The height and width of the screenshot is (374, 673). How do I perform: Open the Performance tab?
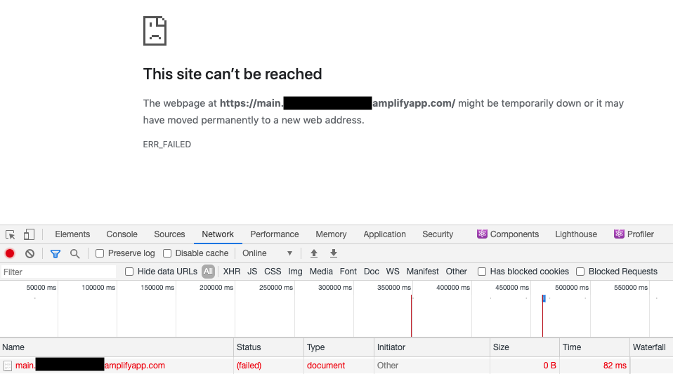coord(275,234)
